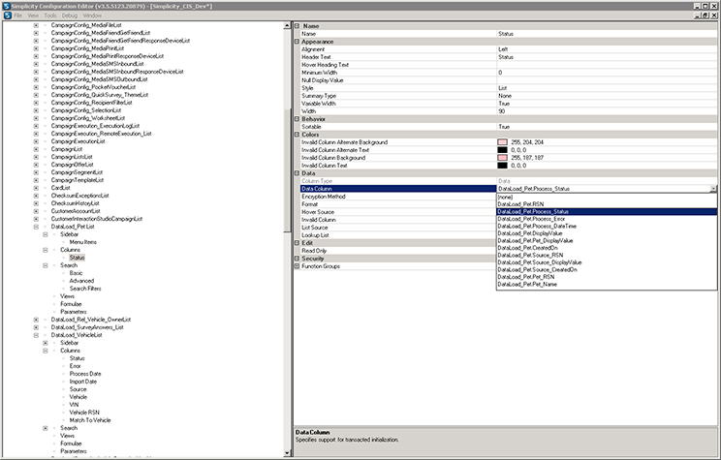Click the Invalid Column Text black swatch

click(x=502, y=166)
